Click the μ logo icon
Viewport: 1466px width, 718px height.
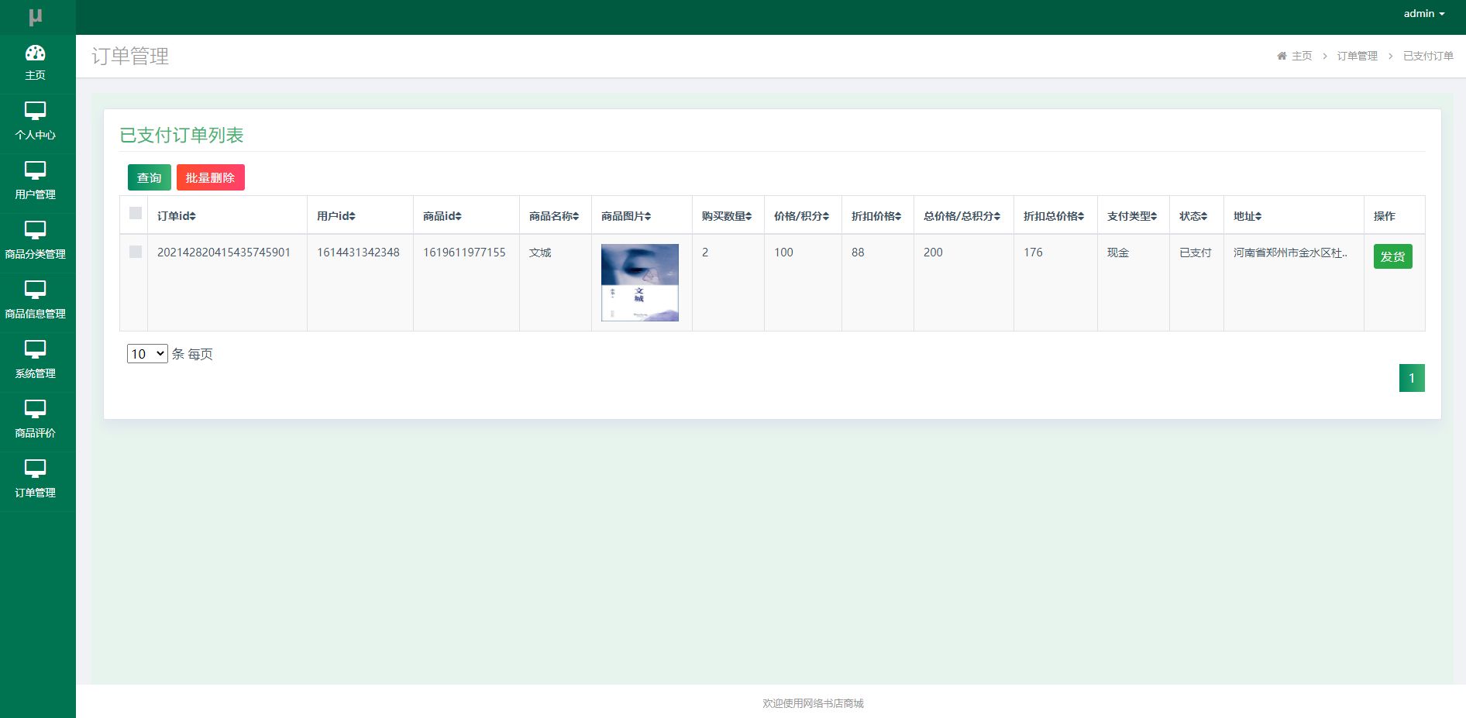[36, 17]
